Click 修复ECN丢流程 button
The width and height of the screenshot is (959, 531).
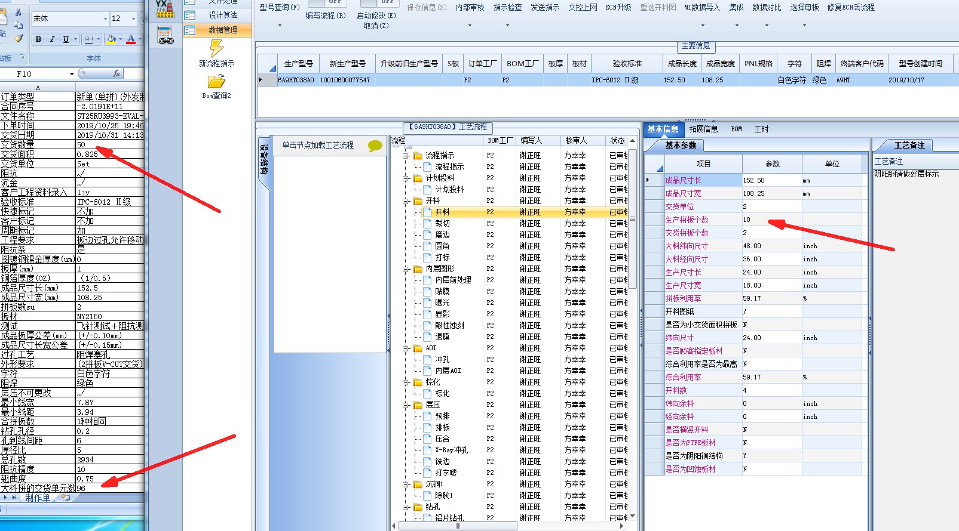pos(851,7)
